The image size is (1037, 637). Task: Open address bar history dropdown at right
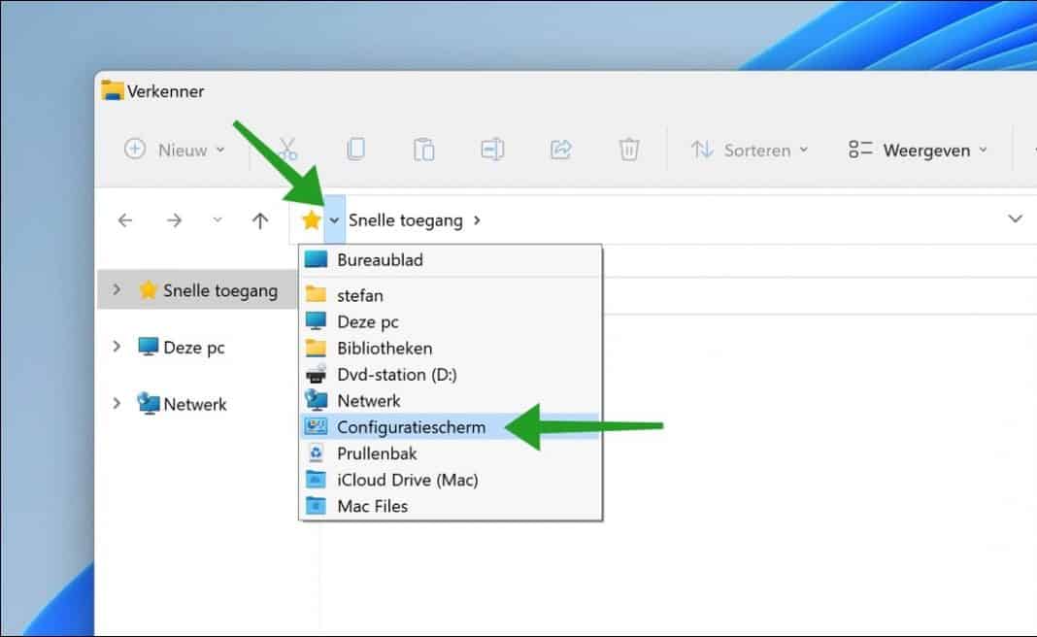1015,218
